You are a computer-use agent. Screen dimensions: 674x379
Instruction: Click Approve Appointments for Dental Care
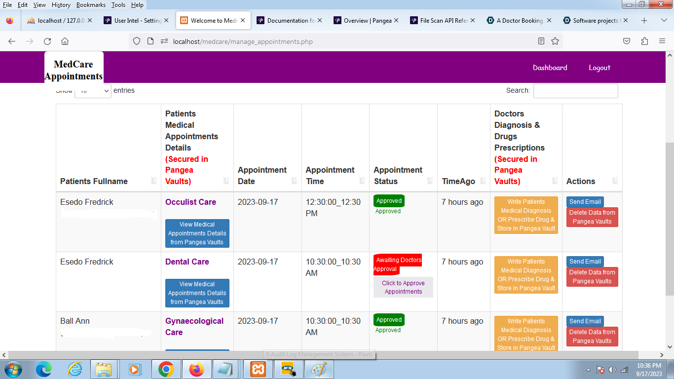pyautogui.click(x=403, y=287)
